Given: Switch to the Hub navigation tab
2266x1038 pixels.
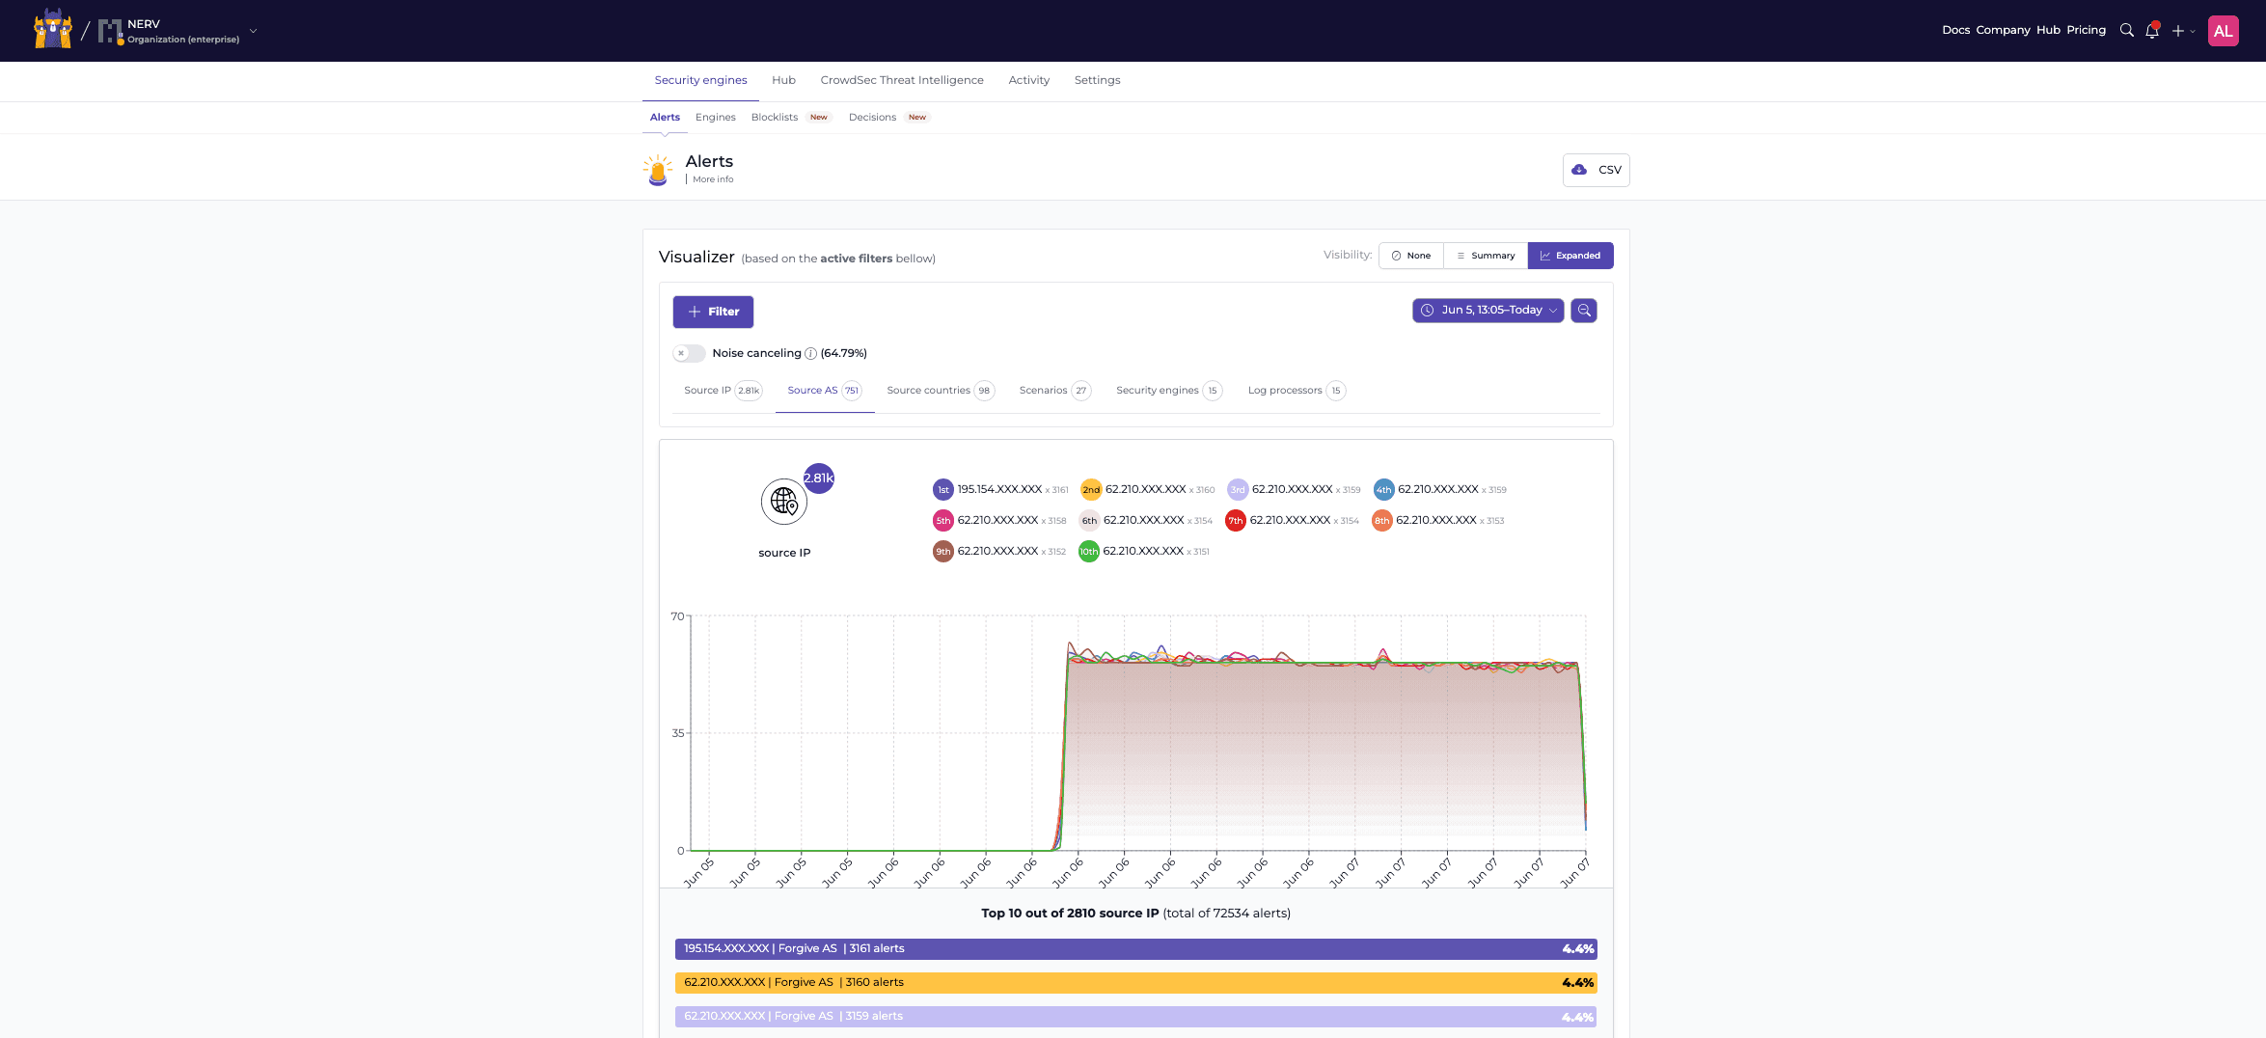Looking at the screenshot, I should [x=783, y=80].
